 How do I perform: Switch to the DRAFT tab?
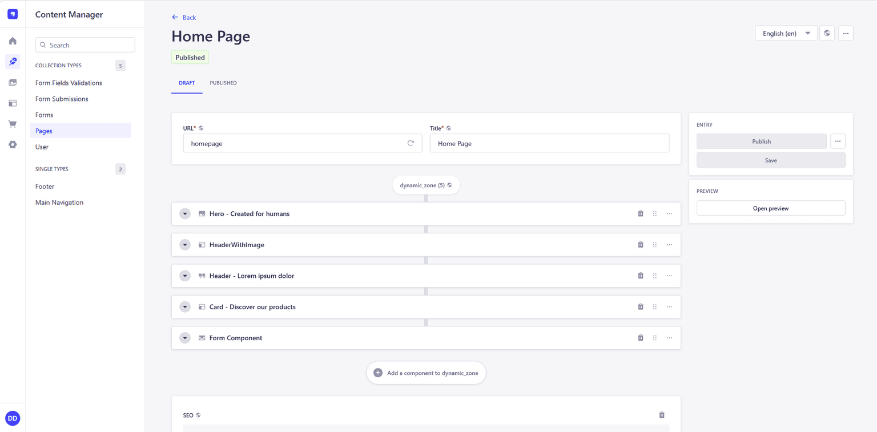coord(187,83)
